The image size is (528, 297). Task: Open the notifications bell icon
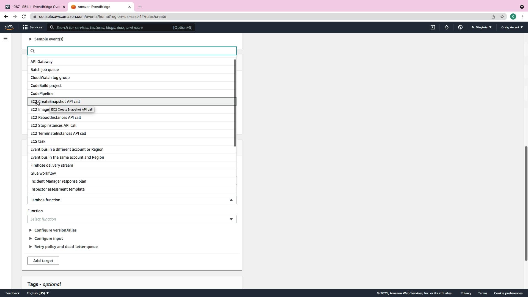coord(447,27)
